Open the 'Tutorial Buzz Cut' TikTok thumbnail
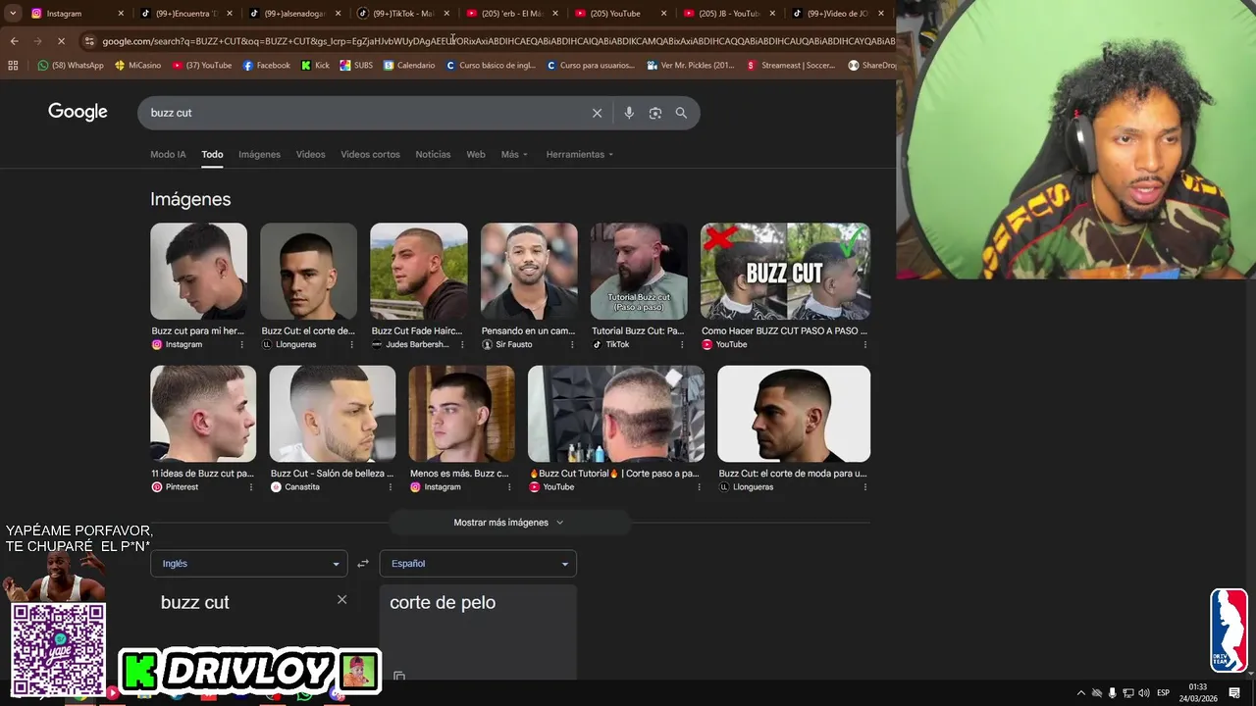 coord(639,272)
